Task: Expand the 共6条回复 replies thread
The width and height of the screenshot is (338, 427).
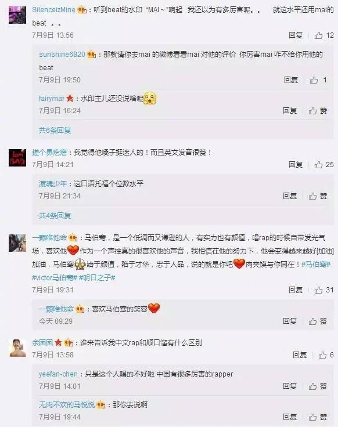Action: (x=55, y=130)
